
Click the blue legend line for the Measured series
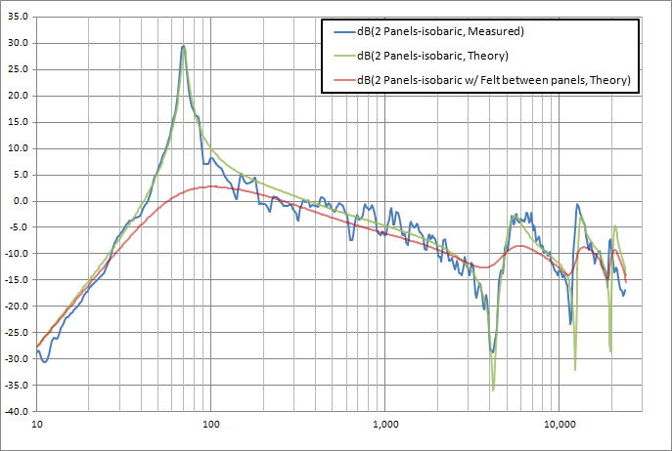(x=345, y=31)
